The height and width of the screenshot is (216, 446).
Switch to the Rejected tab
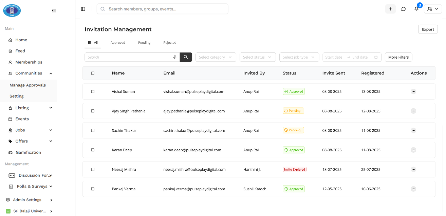(170, 43)
